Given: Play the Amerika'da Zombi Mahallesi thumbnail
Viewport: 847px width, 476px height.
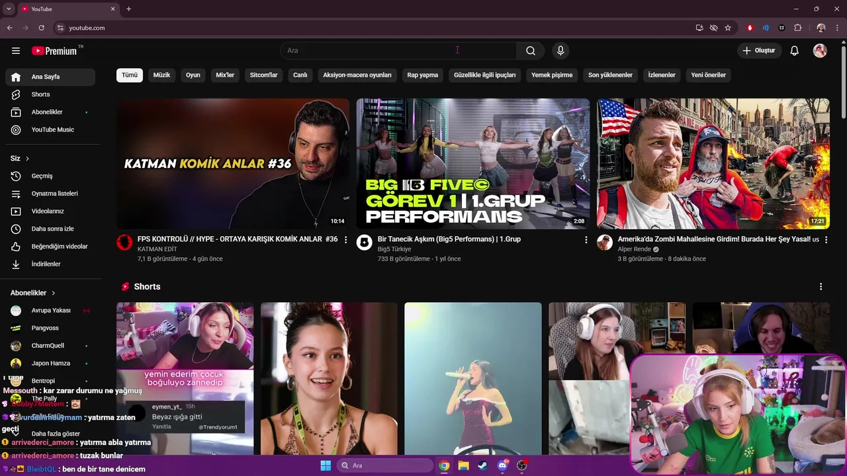Looking at the screenshot, I should pos(713,164).
